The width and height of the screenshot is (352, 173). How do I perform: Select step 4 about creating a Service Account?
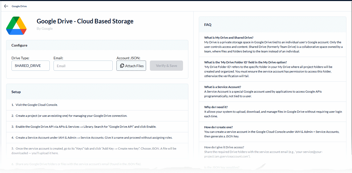97,138
